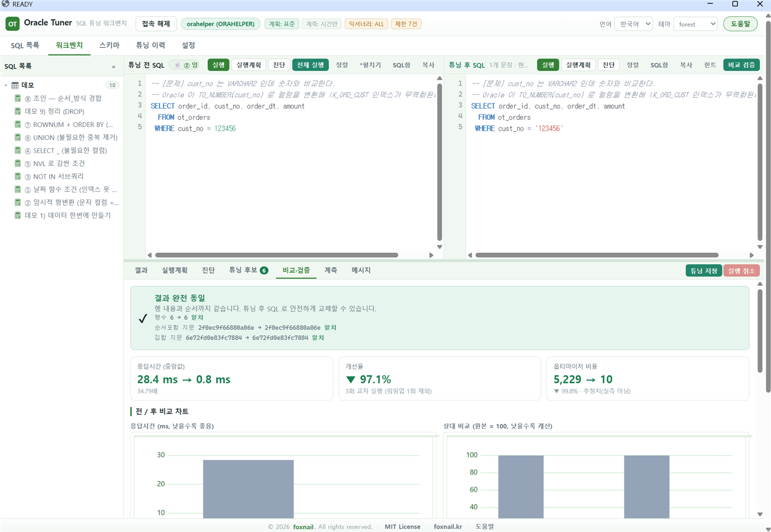Viewport: 771px width, 532px height.
Task: Click the 비교 검증 button
Action: [x=741, y=65]
